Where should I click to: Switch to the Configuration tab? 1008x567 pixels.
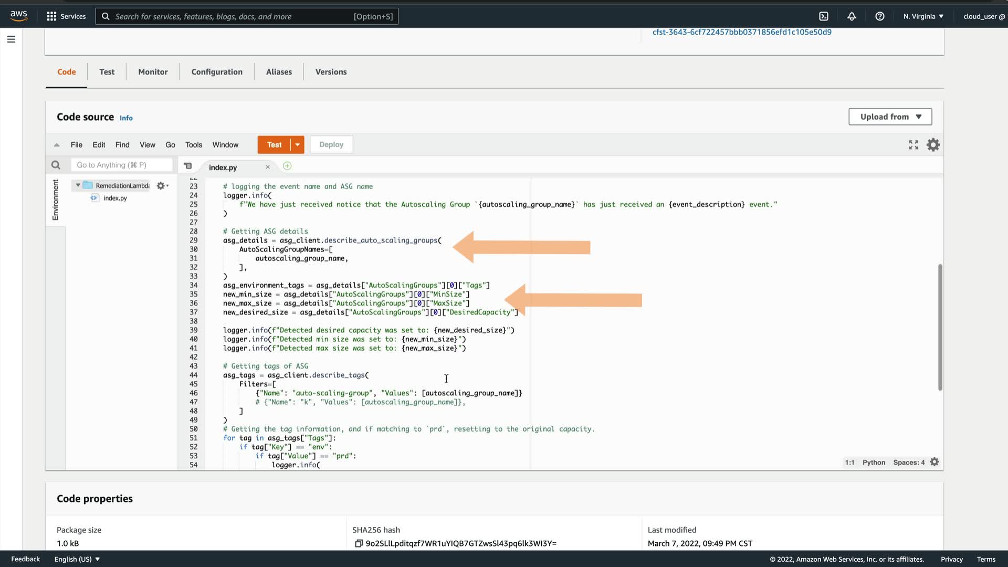click(x=217, y=72)
